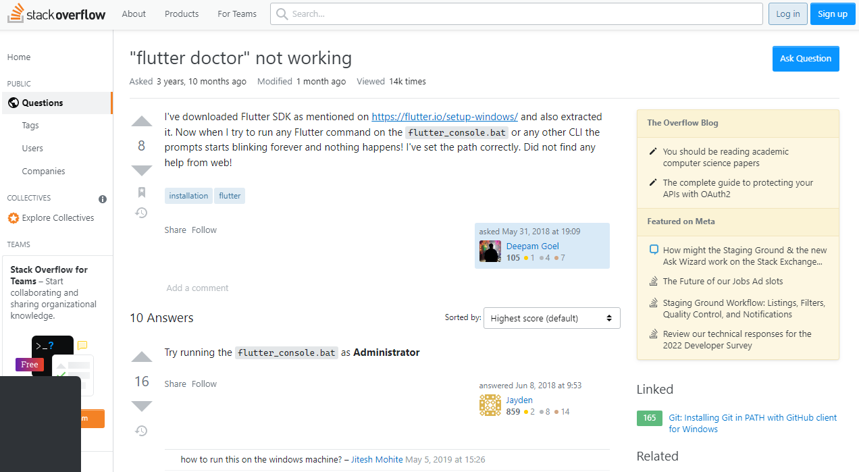The height and width of the screenshot is (472, 859).
Task: Open the Products menu
Action: pos(182,14)
